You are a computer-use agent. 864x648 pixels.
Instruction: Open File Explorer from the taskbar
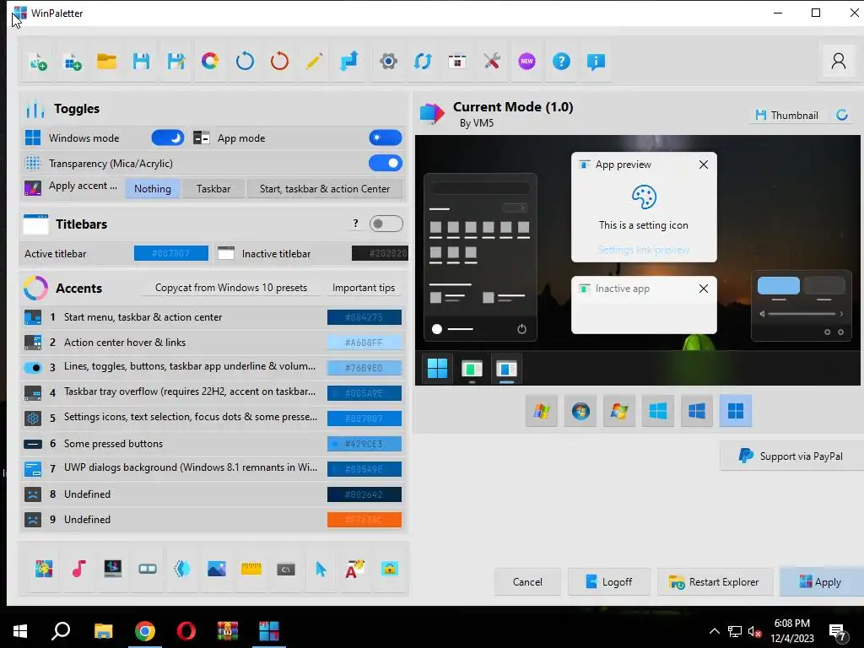tap(104, 631)
